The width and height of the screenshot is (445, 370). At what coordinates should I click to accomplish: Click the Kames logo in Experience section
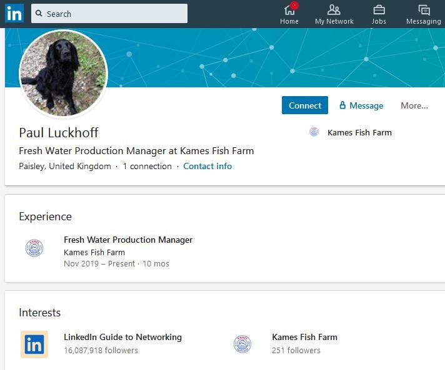click(34, 248)
